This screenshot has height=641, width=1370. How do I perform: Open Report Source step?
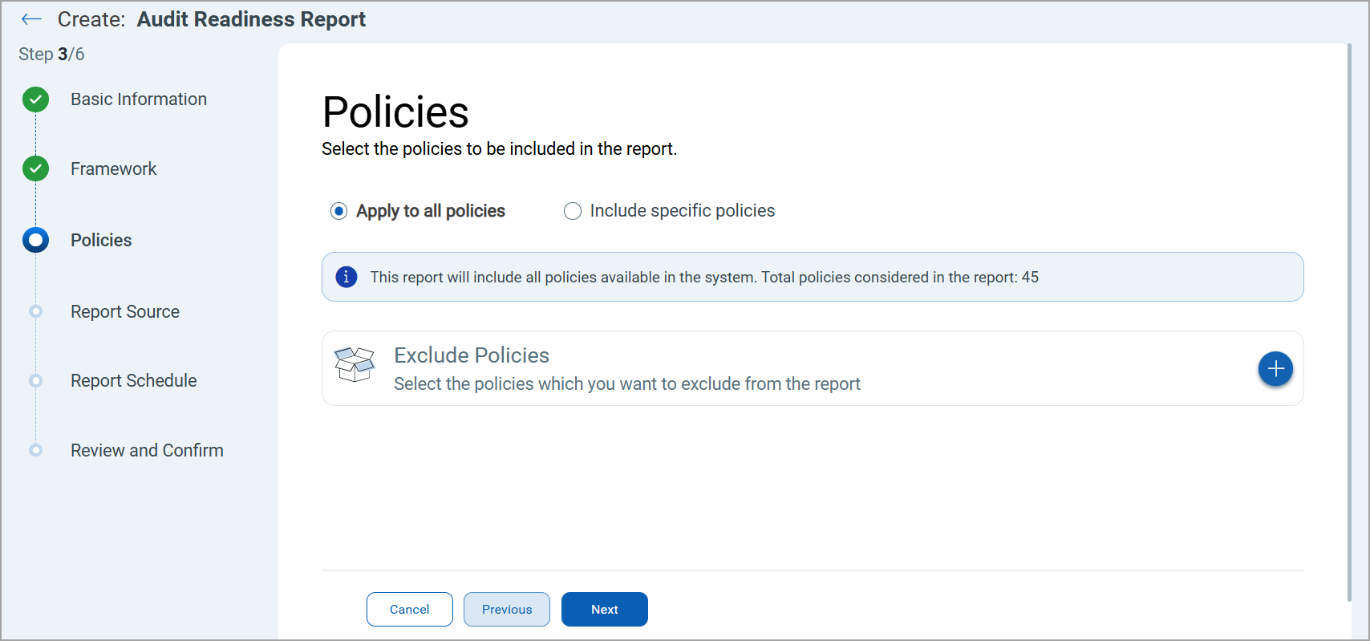tap(125, 311)
